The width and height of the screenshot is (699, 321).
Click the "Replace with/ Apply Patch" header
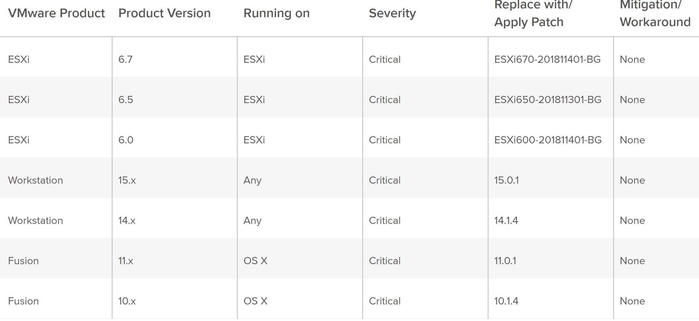pos(533,13)
